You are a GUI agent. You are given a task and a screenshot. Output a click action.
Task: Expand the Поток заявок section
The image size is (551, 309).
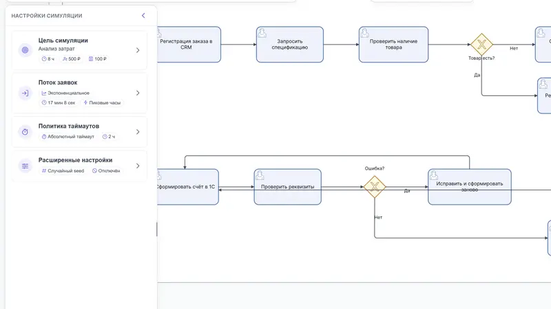[138, 93]
